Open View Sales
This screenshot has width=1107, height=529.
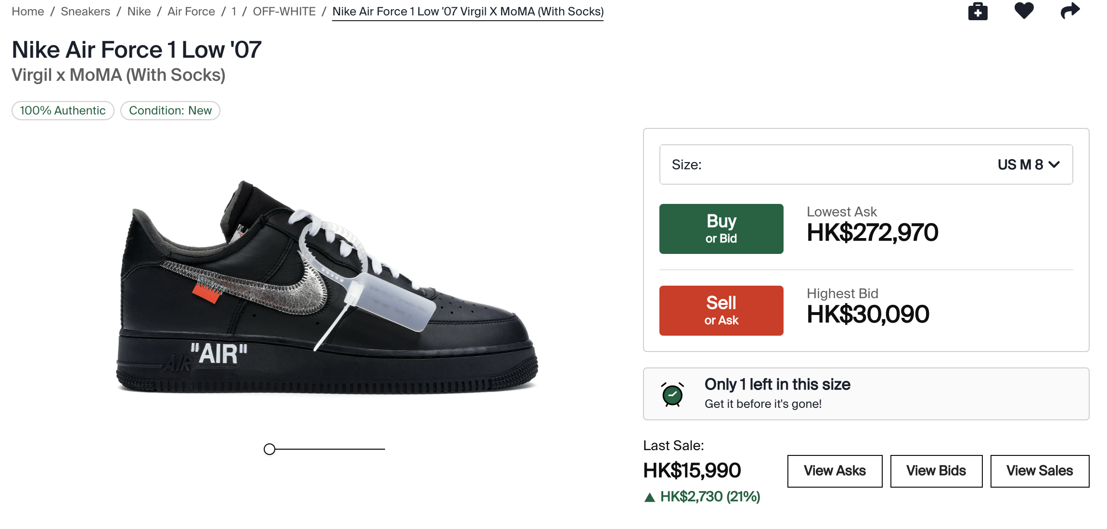point(1040,471)
